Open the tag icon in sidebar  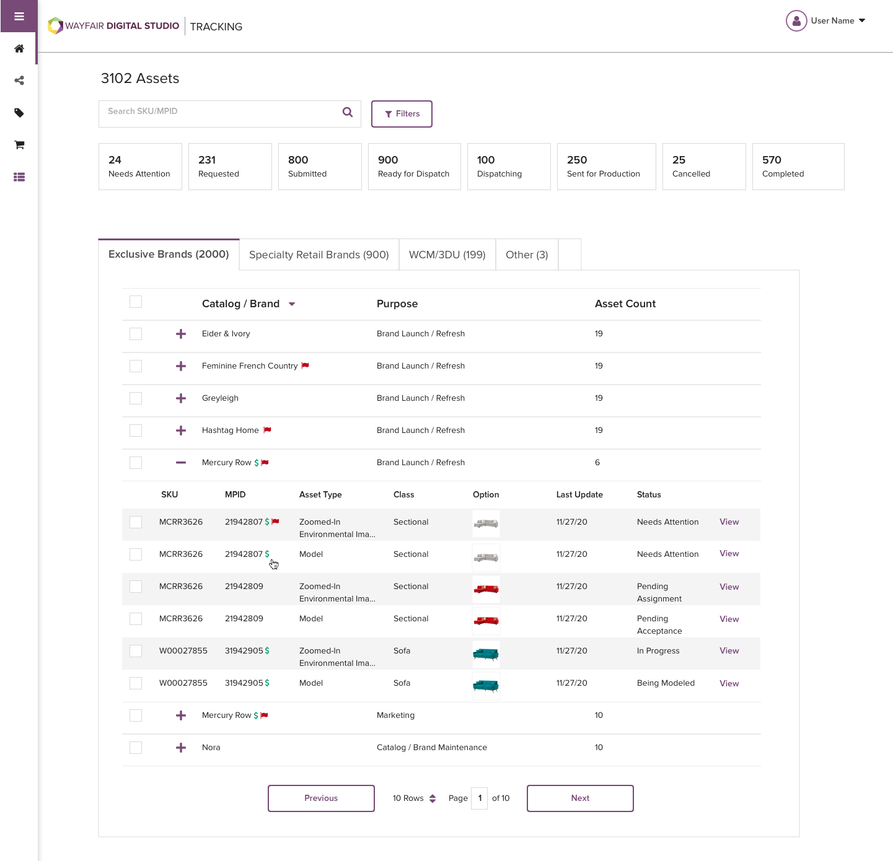pos(19,113)
